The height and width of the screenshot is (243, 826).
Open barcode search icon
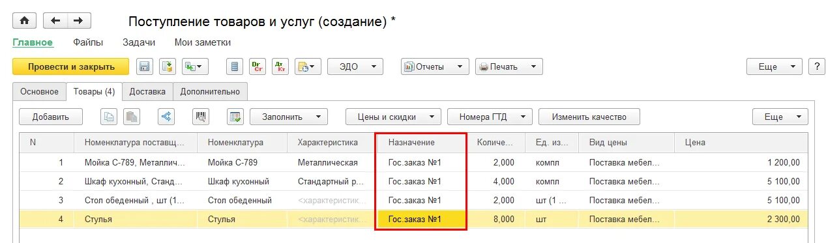click(x=201, y=117)
